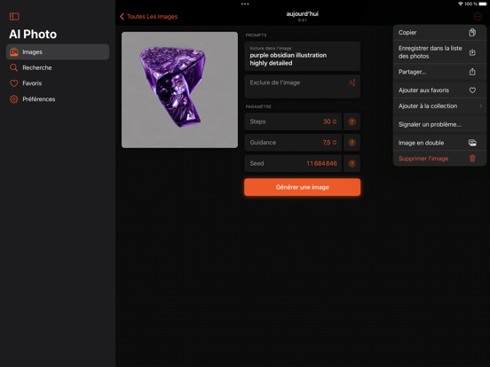Click Générer une image button

point(302,187)
